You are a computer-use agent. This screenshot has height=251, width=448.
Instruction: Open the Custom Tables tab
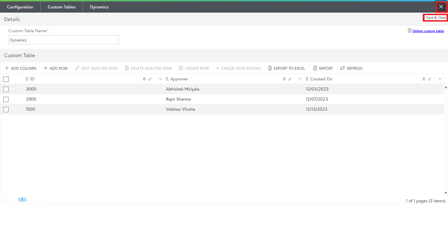(x=62, y=7)
